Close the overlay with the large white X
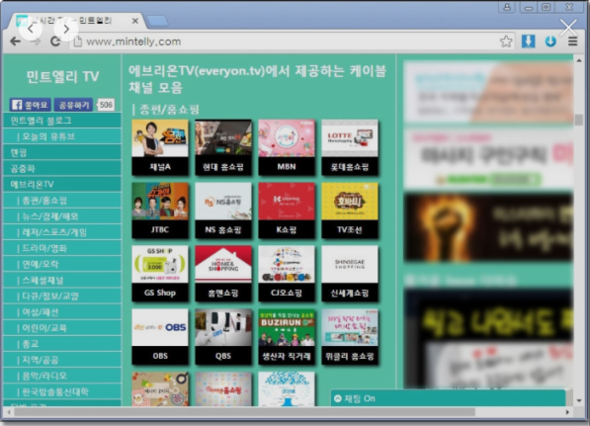This screenshot has height=426, width=590. click(x=568, y=28)
